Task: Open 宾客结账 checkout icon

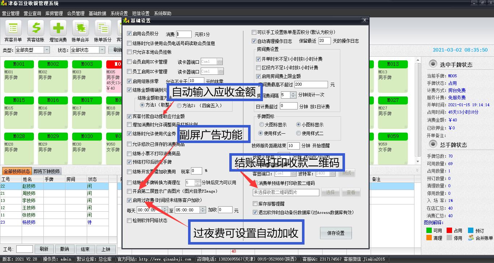Action: [36, 29]
